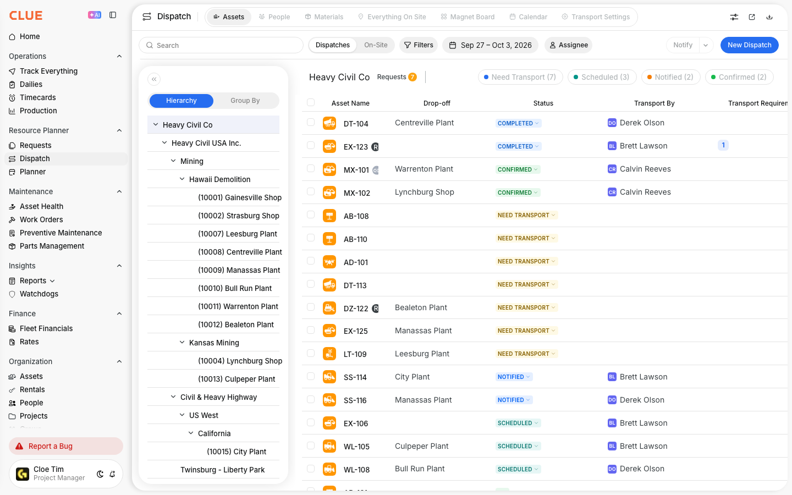
Task: Check the EX-125 row checkbox
Action: [x=311, y=330]
